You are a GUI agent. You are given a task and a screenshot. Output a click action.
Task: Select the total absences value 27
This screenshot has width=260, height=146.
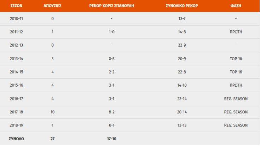[x=52, y=139]
